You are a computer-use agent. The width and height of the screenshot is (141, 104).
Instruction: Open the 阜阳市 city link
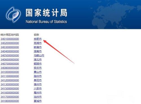coord(38,80)
